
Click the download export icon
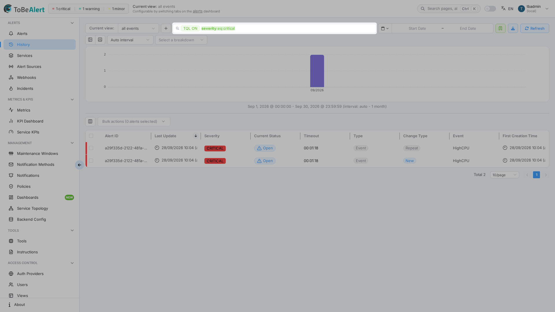(513, 28)
